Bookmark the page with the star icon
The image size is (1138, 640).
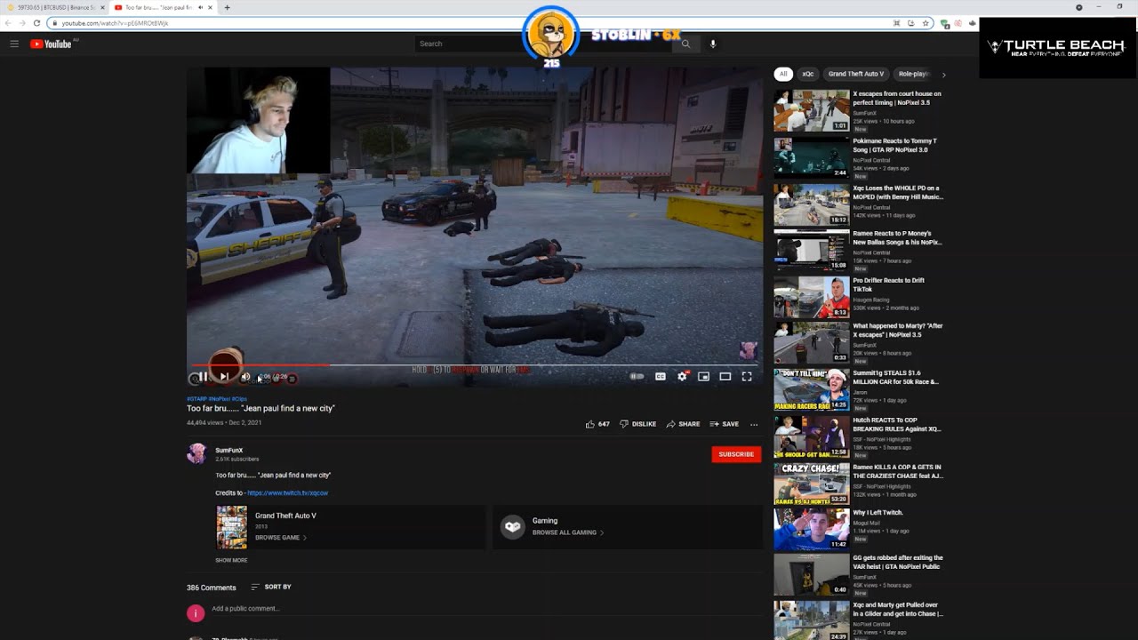point(926,23)
